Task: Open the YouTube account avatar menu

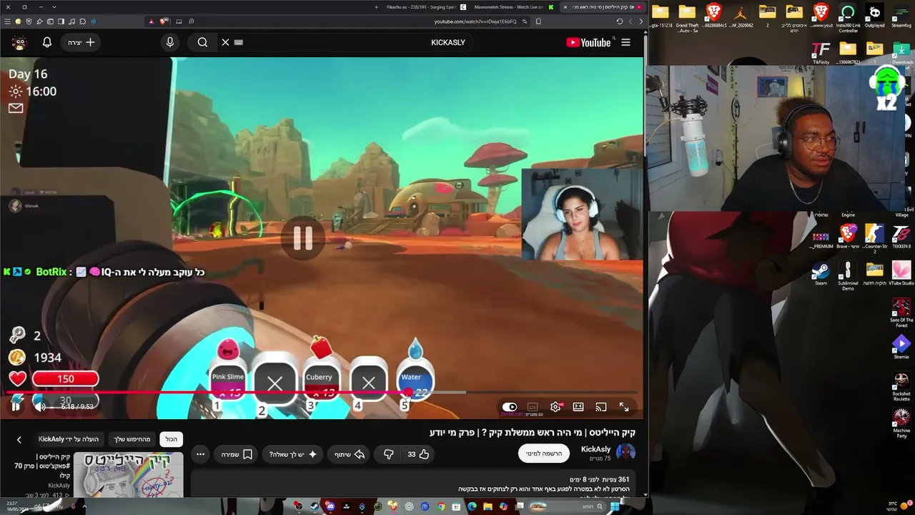Action: (x=19, y=42)
